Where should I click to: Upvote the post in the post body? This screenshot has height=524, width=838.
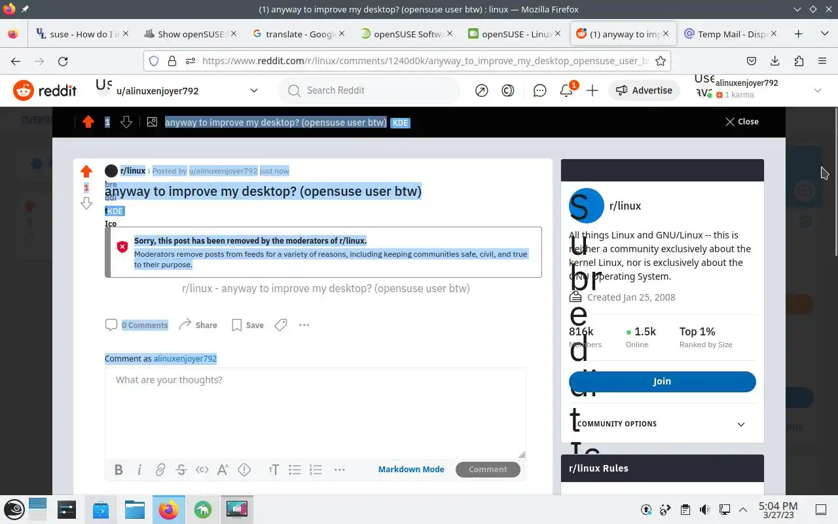pos(86,172)
